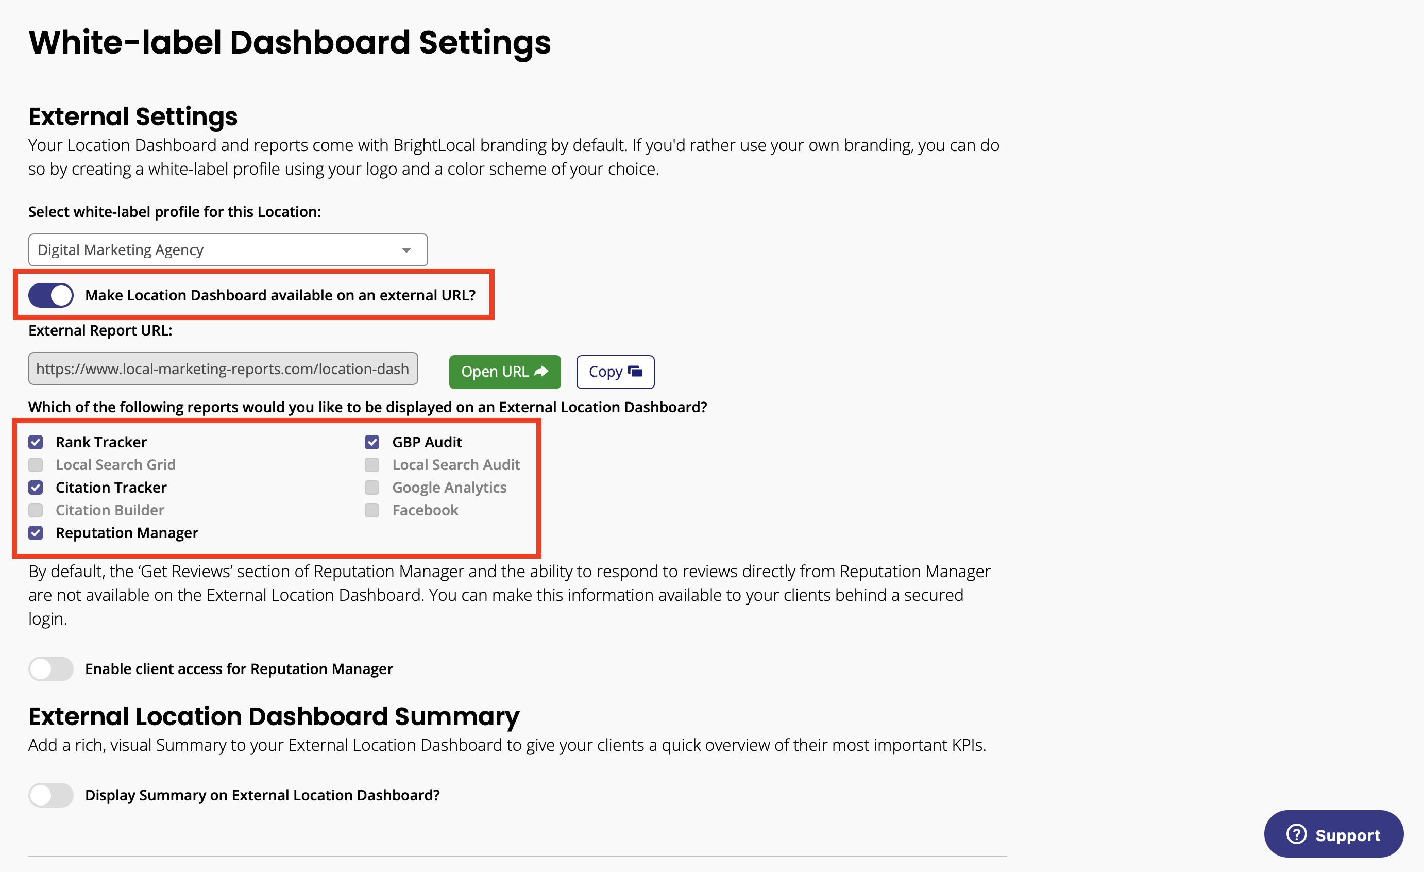Open the external report URL

504,371
